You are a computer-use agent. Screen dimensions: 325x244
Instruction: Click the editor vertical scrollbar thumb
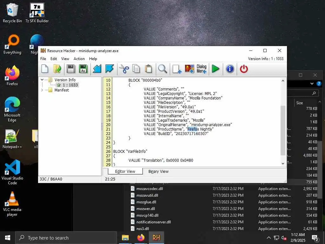[x=283, y=130]
